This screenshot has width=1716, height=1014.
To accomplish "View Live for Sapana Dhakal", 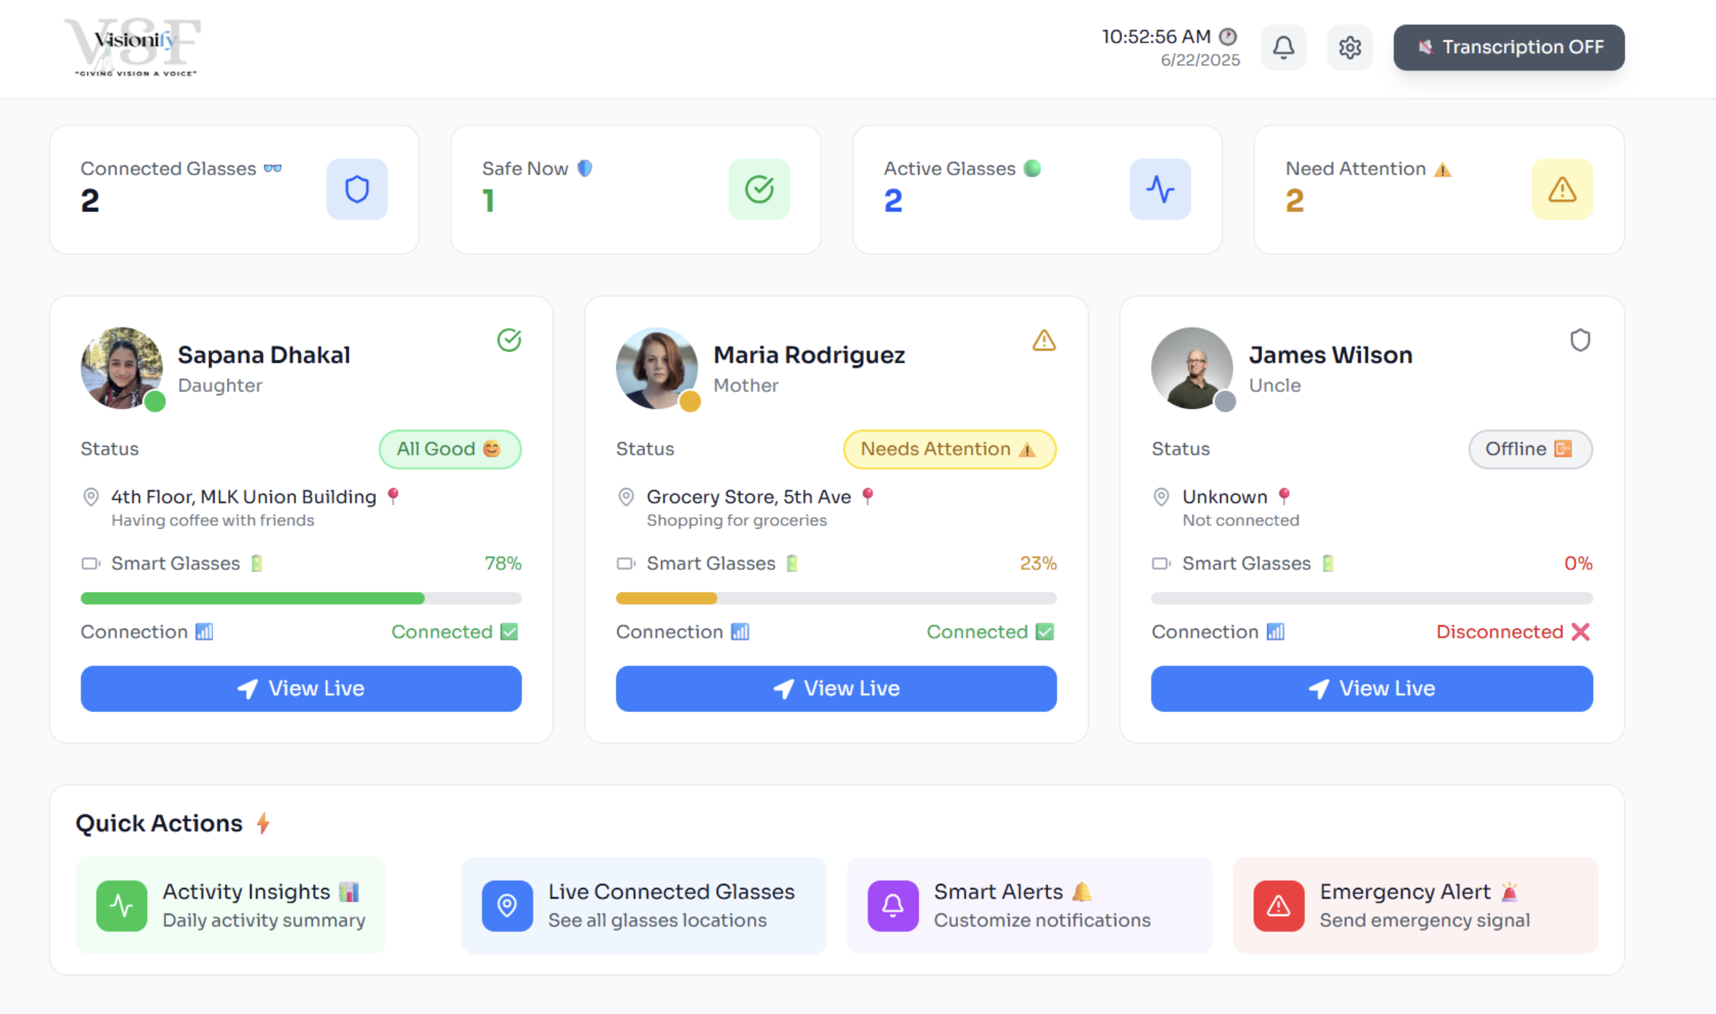I will click(301, 688).
